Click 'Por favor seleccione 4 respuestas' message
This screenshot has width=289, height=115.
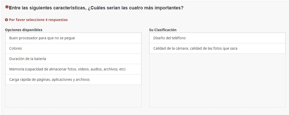(38, 20)
